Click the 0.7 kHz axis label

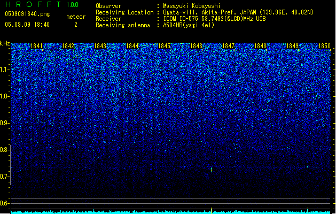[x=5, y=177]
